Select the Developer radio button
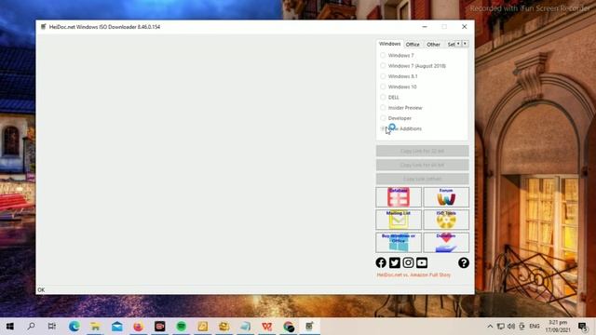The height and width of the screenshot is (335, 596). pos(383,118)
